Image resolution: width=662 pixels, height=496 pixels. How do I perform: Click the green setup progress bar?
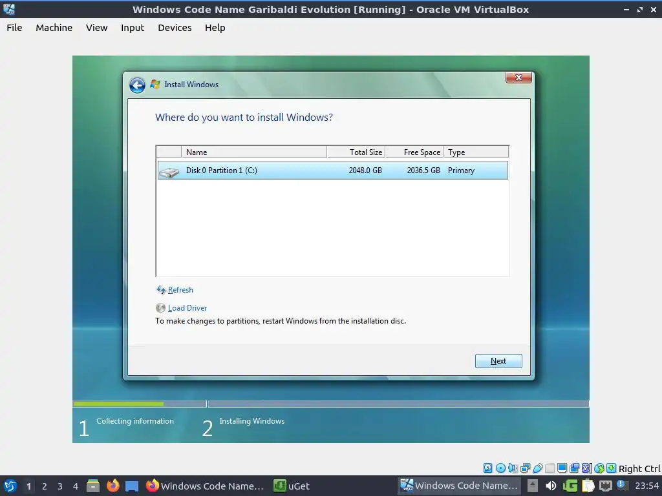coord(119,404)
